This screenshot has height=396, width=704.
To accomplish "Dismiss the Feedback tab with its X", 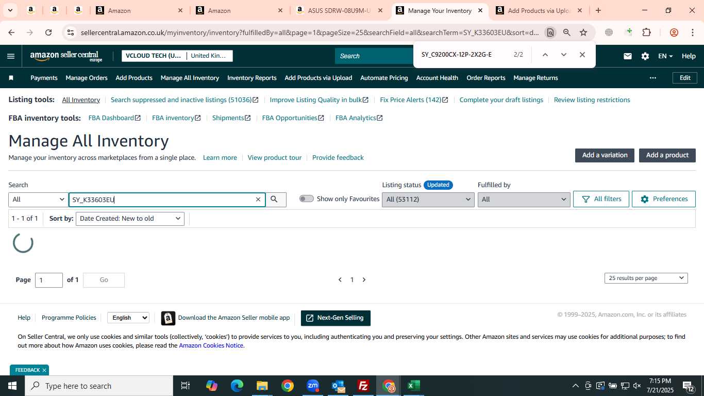I will 44,370.
